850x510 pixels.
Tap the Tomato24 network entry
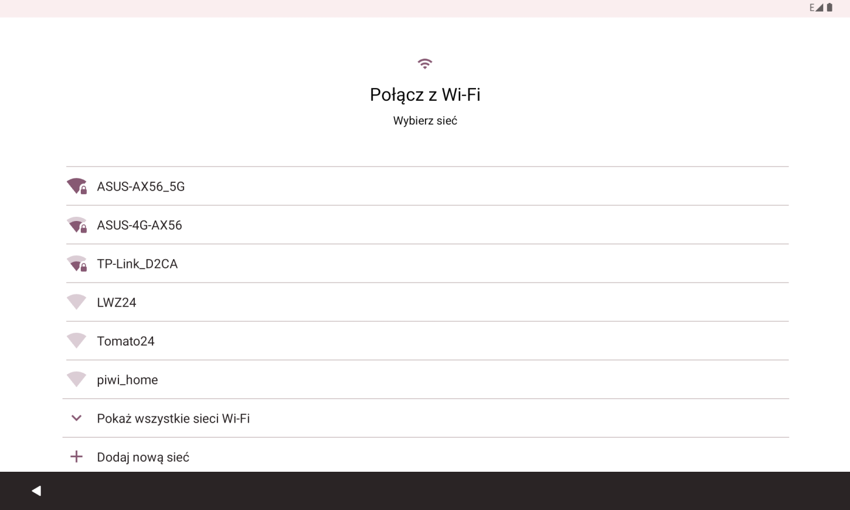click(x=126, y=341)
